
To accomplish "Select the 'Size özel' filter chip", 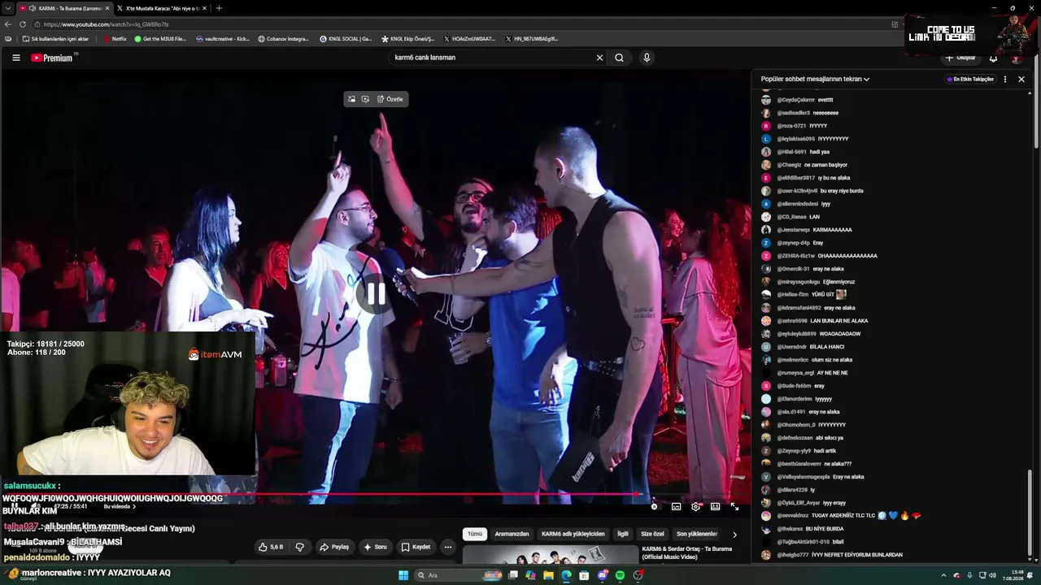I will coord(652,534).
